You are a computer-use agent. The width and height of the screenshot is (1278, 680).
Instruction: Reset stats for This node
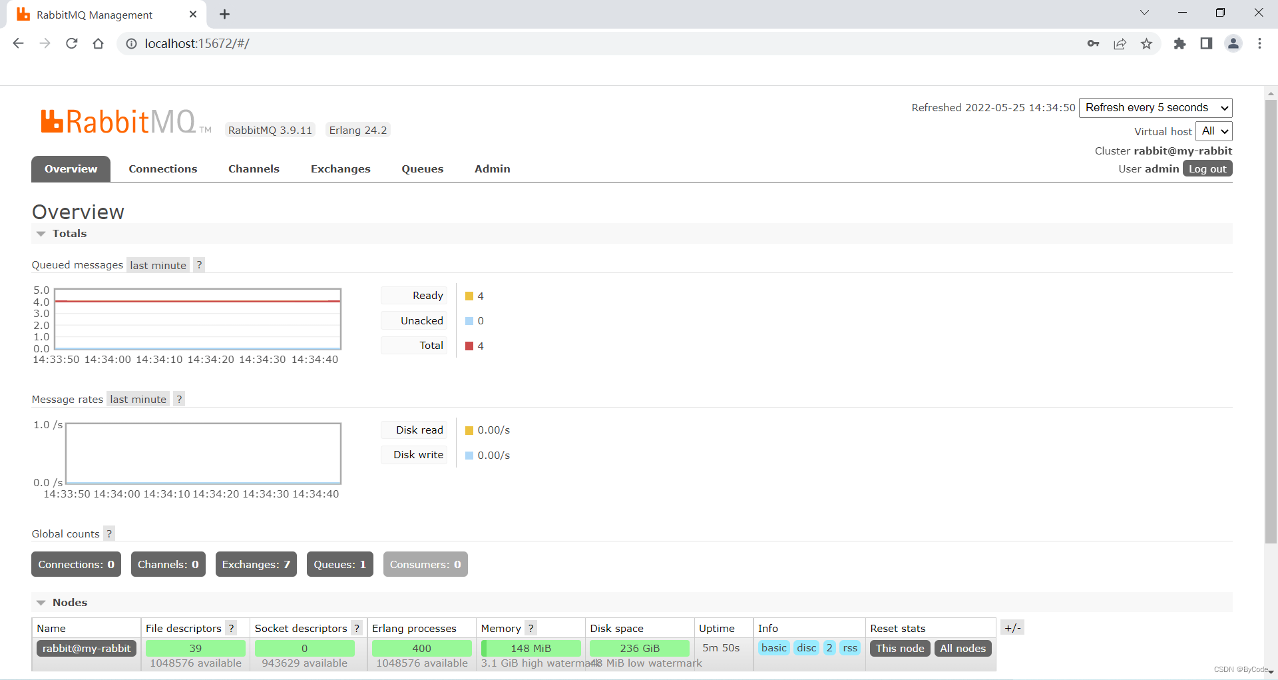pyautogui.click(x=900, y=649)
